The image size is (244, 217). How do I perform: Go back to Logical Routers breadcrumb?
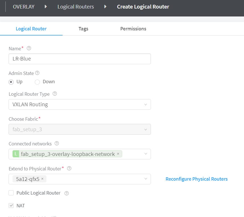[76, 7]
